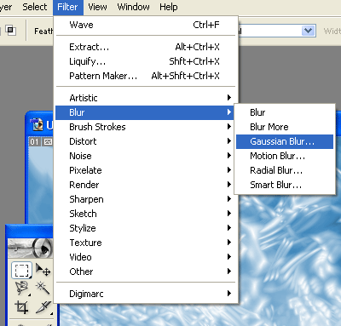Expand the Video submenu

[x=145, y=257]
